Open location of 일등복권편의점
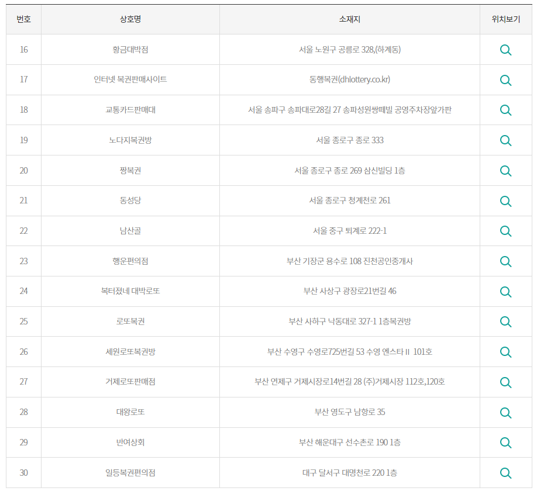 pyautogui.click(x=505, y=473)
